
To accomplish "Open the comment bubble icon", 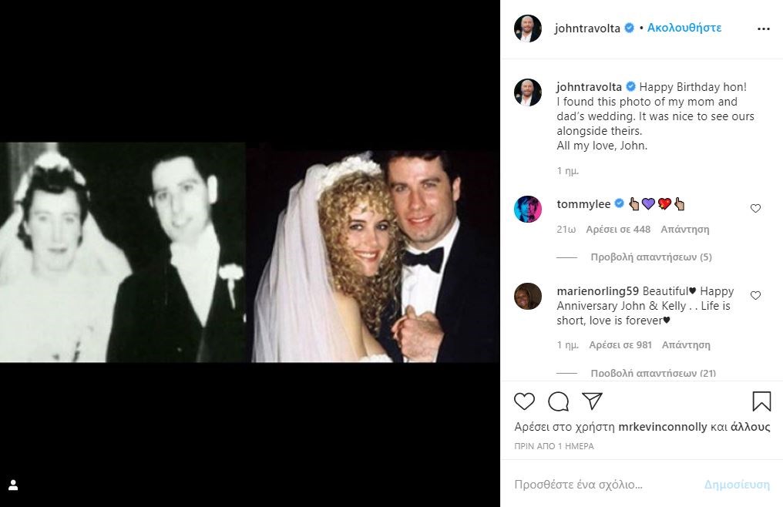I will (x=558, y=401).
